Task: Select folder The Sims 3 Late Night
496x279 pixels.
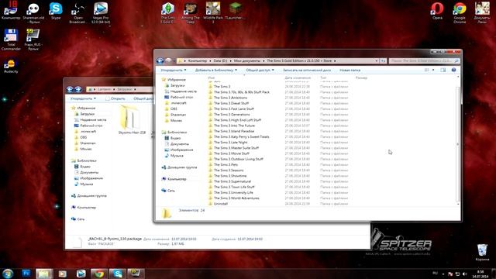Action: click(x=231, y=143)
